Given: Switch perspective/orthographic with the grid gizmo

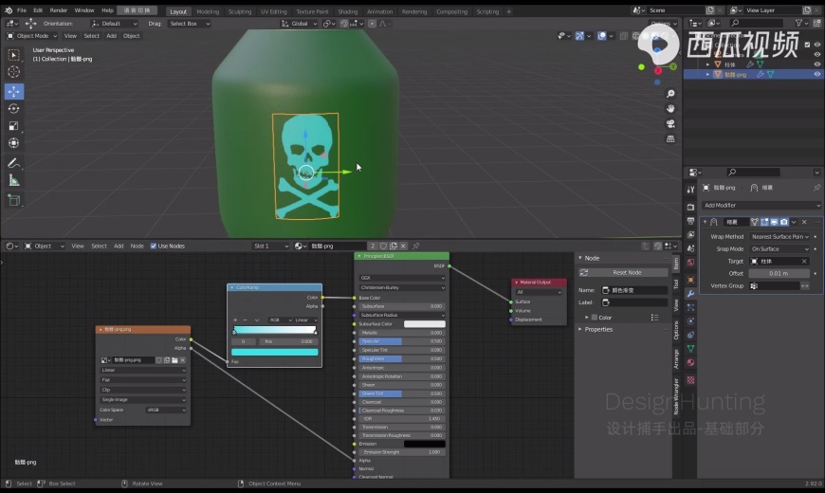Looking at the screenshot, I should [x=670, y=139].
